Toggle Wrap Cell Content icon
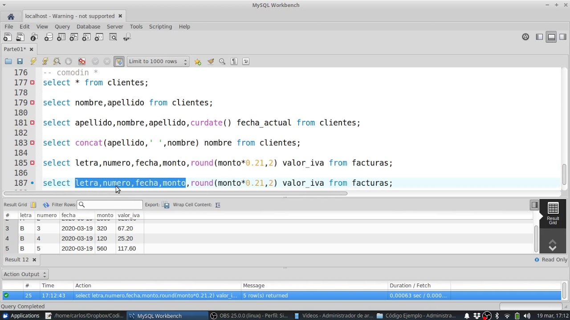Screen dimensions: 570x320 (218, 205)
